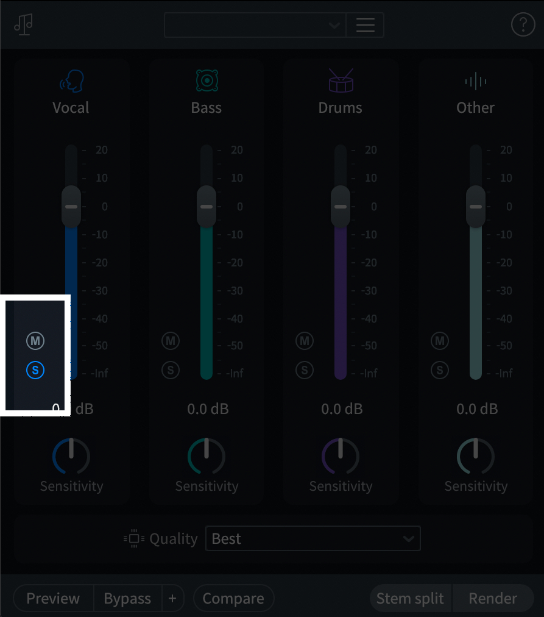Click the Other Sensitivity knob
The image size is (544, 617).
click(x=476, y=455)
